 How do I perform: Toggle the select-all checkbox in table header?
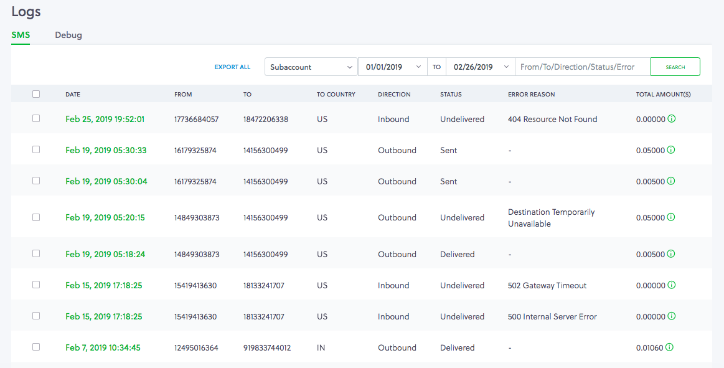[x=36, y=94]
